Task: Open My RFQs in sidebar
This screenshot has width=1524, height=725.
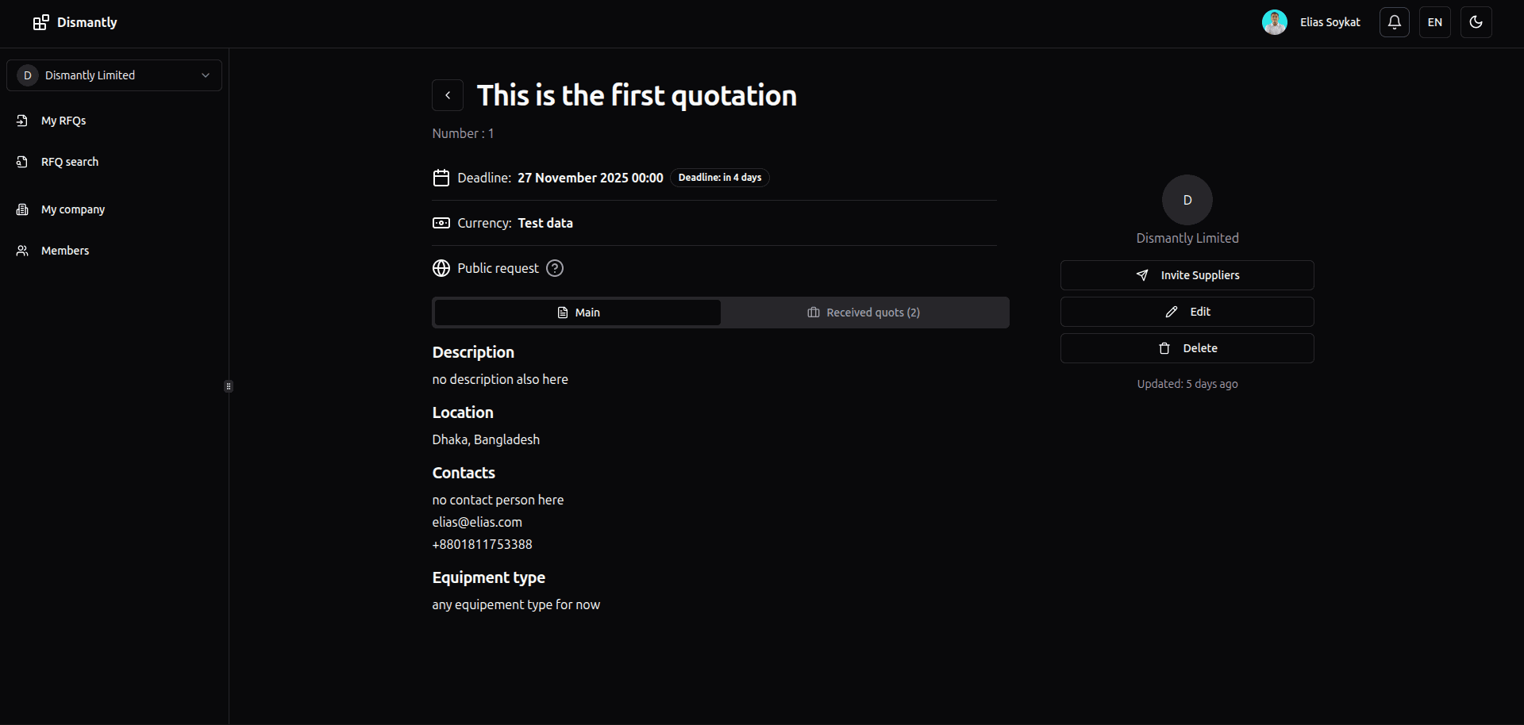Action: tap(63, 121)
